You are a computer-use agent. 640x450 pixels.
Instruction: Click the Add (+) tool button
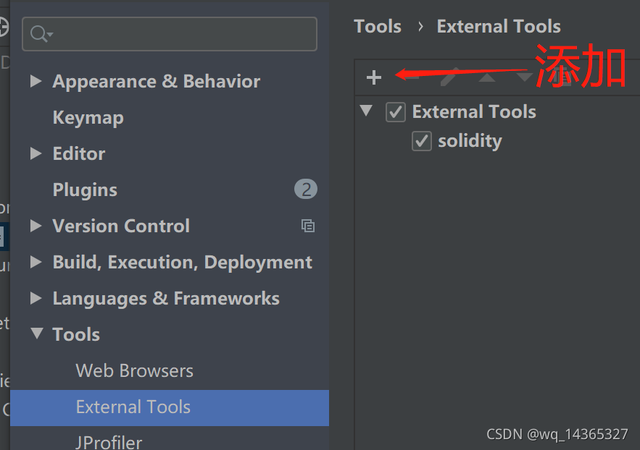tap(373, 77)
